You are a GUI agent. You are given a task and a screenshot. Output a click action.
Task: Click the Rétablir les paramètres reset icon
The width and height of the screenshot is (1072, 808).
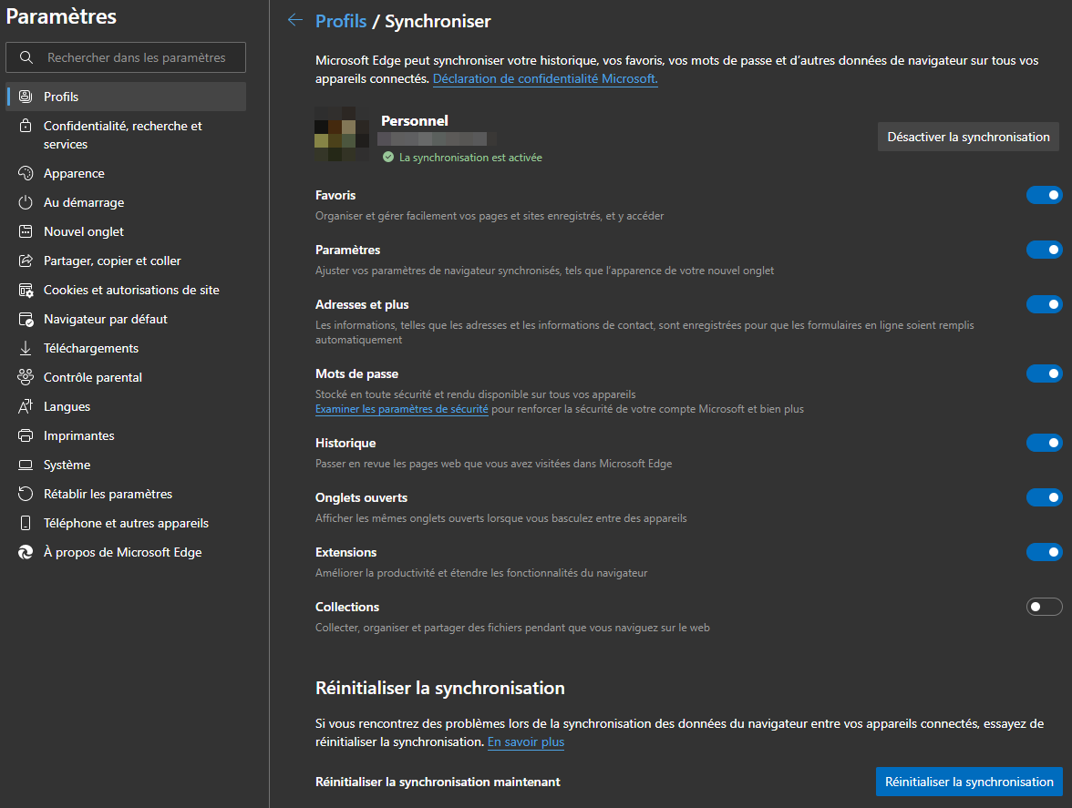(26, 494)
